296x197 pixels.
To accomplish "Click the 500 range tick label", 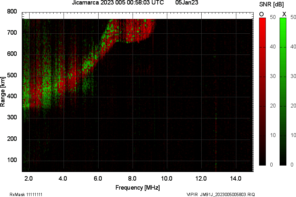I will click(12, 75).
